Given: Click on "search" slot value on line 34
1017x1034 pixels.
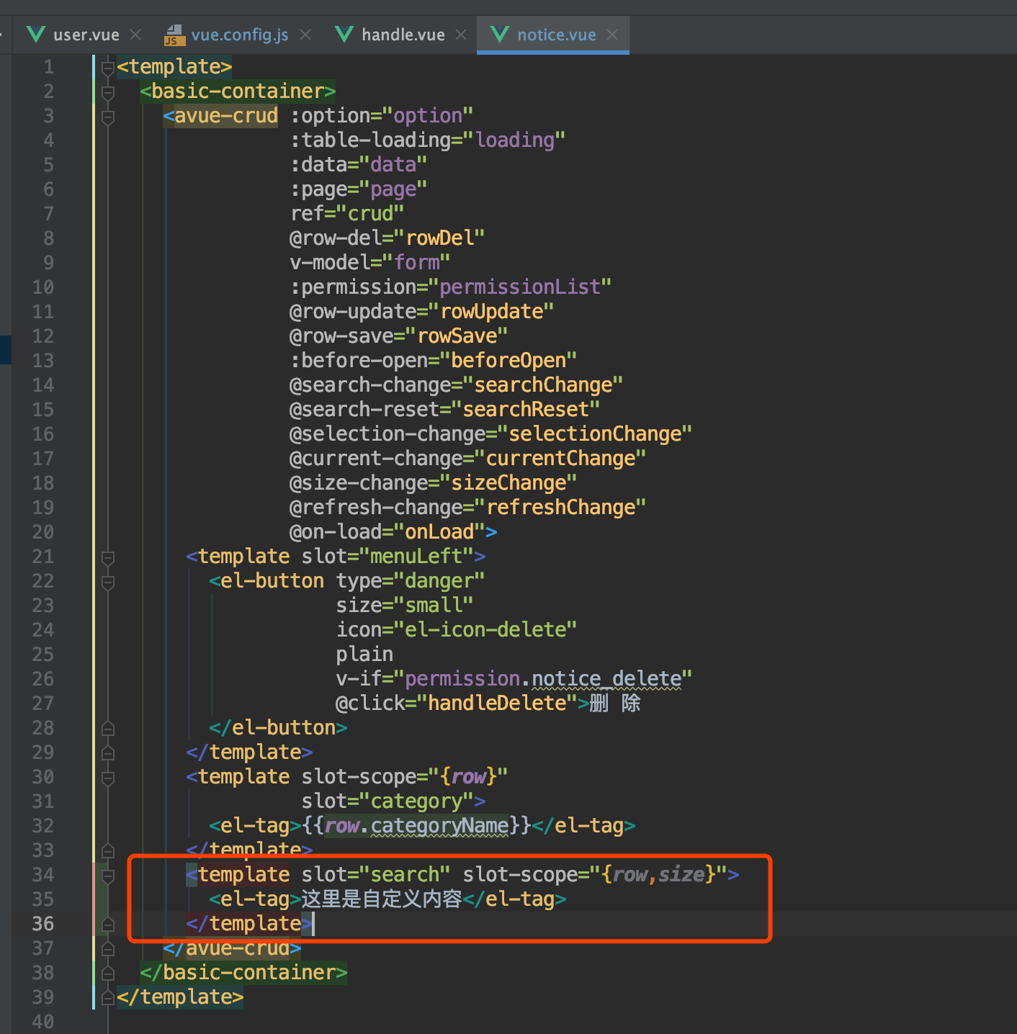Looking at the screenshot, I should click(405, 875).
